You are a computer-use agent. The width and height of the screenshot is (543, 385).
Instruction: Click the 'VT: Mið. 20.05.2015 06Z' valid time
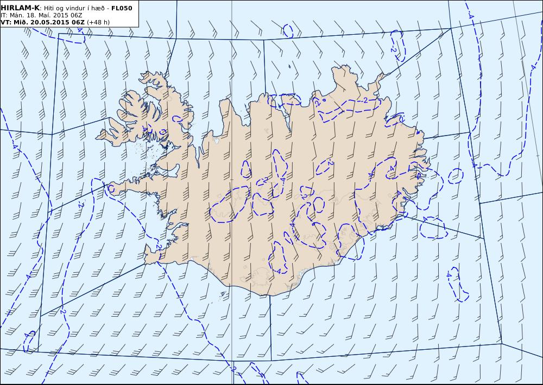(42, 22)
